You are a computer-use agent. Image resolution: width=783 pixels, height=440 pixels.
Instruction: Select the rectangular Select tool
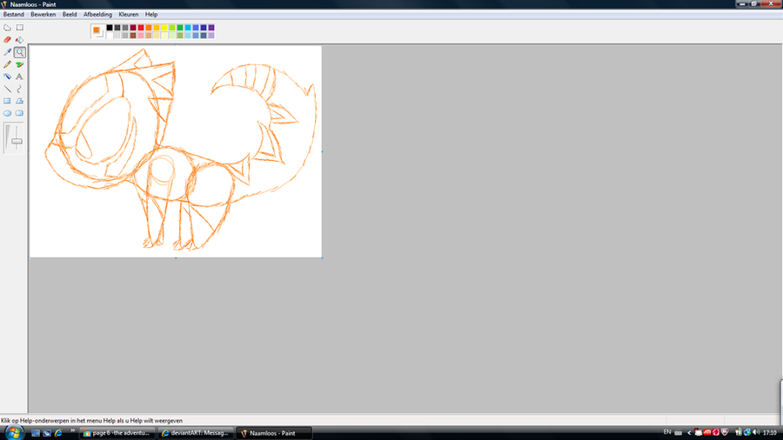point(19,28)
